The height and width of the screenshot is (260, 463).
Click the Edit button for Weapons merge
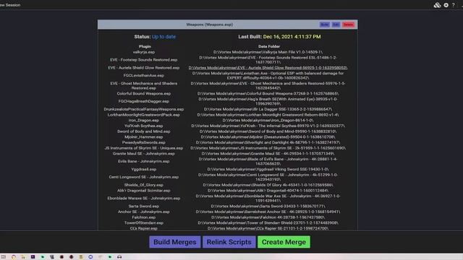[336, 25]
